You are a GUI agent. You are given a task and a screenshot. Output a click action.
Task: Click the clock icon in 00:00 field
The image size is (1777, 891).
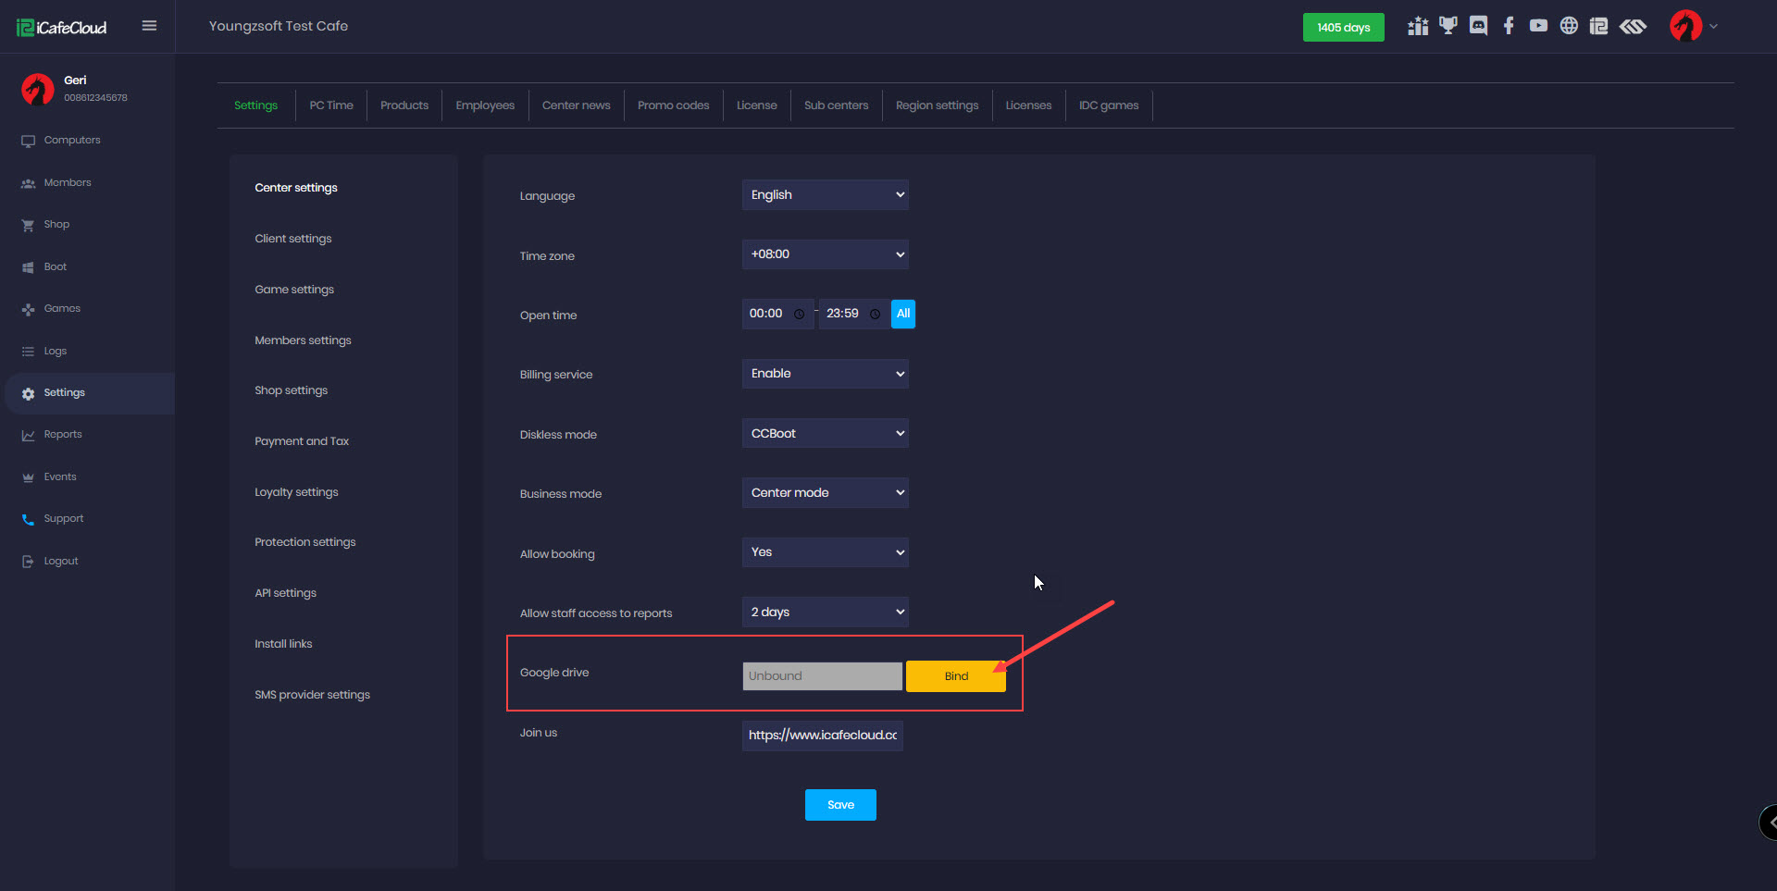point(799,315)
